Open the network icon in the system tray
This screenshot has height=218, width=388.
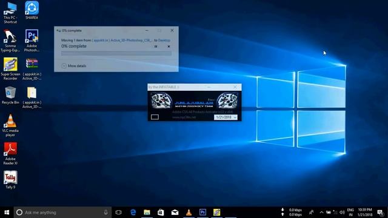(335, 213)
